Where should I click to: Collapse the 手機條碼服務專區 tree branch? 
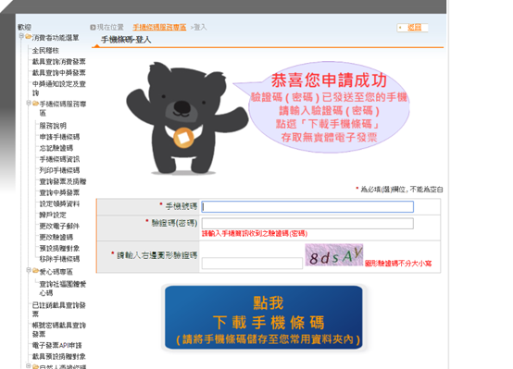click(29, 104)
